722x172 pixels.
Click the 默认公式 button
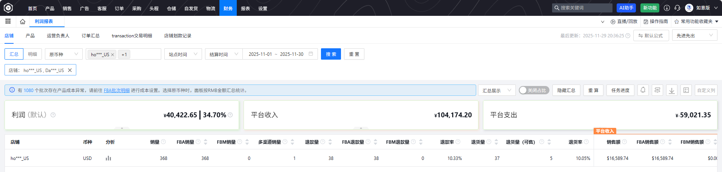pyautogui.click(x=651, y=35)
